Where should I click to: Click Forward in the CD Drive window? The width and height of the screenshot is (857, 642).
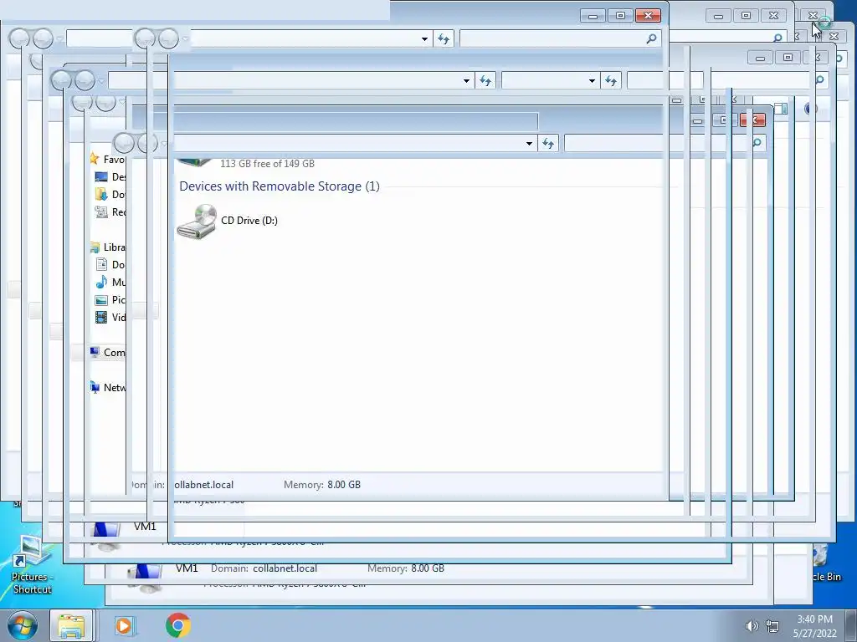[x=147, y=143]
